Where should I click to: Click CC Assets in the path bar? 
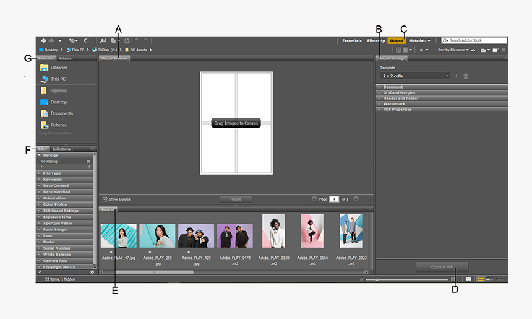tap(135, 50)
